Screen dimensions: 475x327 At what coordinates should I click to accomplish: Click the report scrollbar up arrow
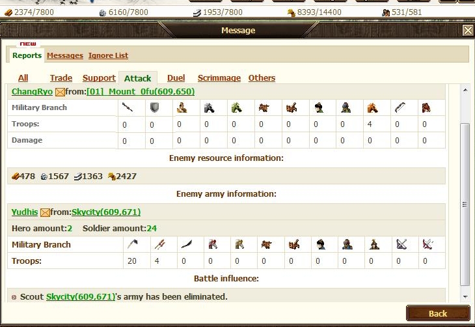click(465, 90)
